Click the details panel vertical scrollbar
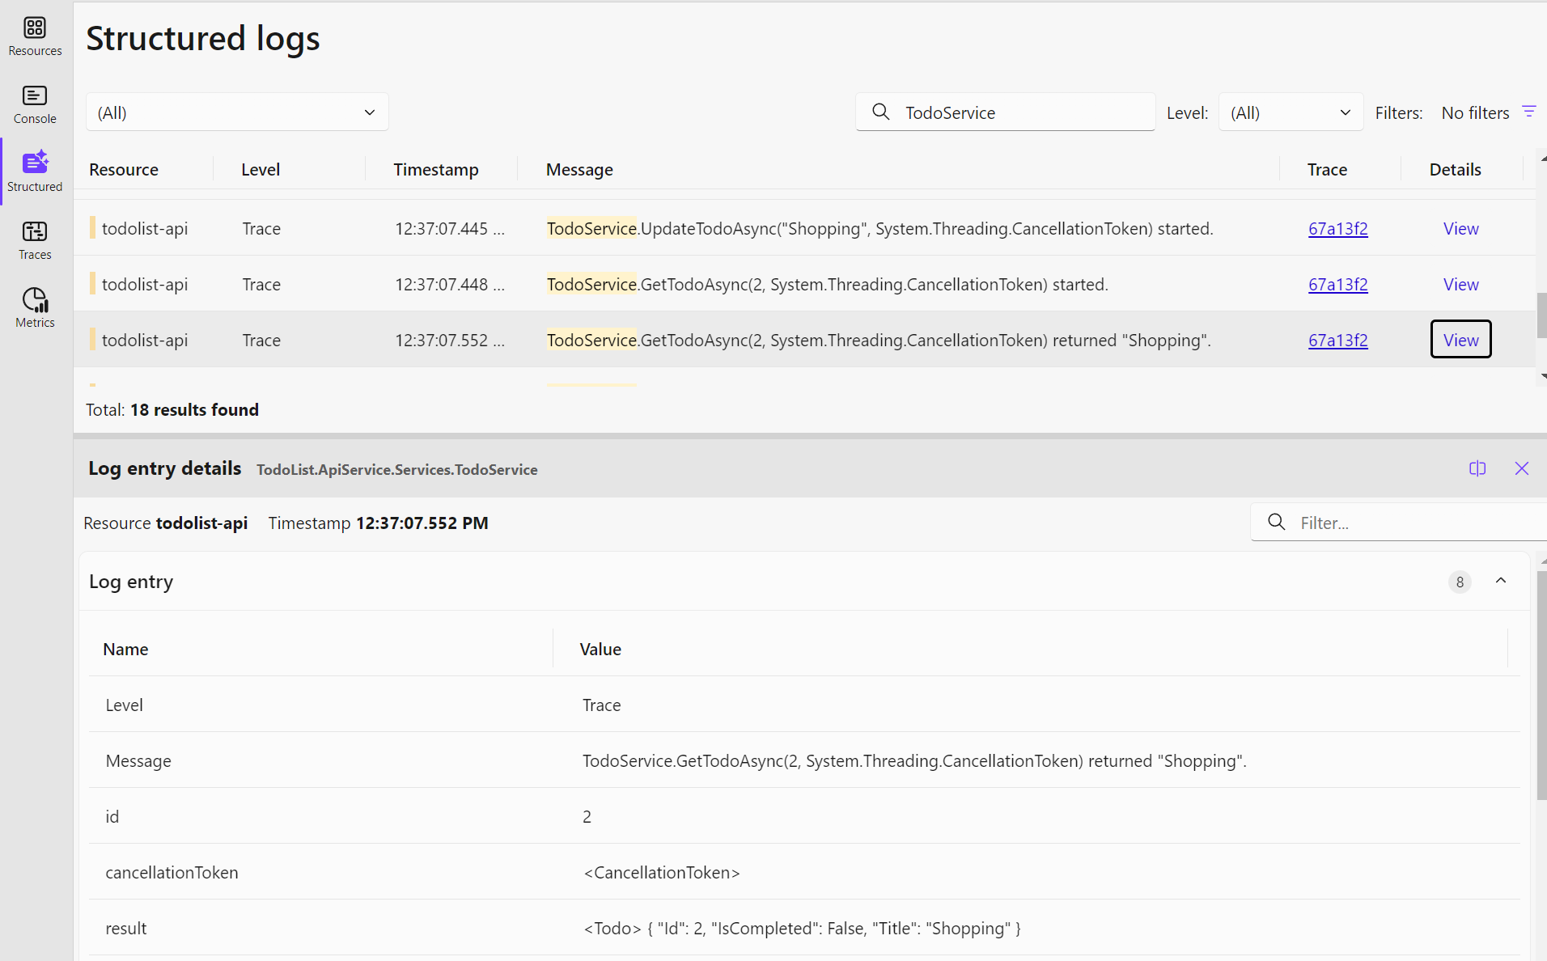The height and width of the screenshot is (961, 1547). coord(1542,686)
